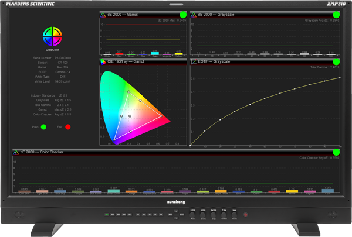Click the 'Total Gamma: 2.4019' readout
The width and height of the screenshot is (352, 237).
point(325,67)
